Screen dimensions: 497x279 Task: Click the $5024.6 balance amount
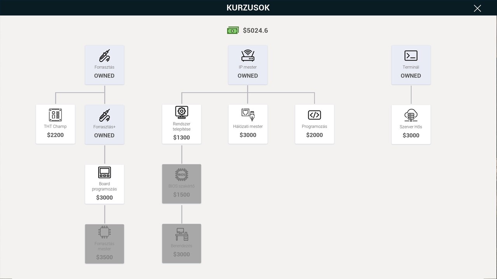coord(255,30)
